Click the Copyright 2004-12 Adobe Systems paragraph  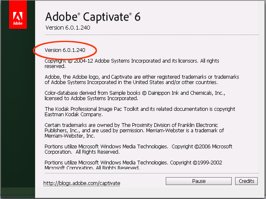[x=132, y=63]
